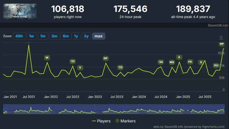This screenshot has width=229, height=129.
Task: Click the 'DP' chart marker
Action: [x=105, y=58]
